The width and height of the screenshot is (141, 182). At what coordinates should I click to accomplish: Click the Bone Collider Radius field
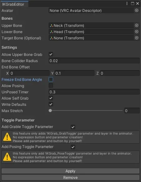[94, 61]
